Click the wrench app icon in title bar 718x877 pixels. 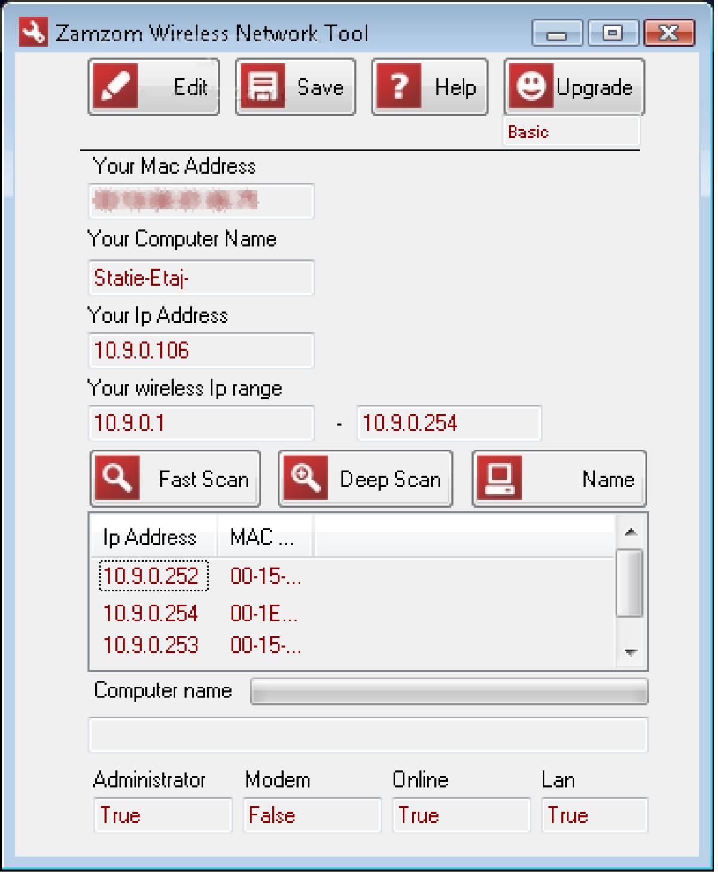tap(33, 32)
